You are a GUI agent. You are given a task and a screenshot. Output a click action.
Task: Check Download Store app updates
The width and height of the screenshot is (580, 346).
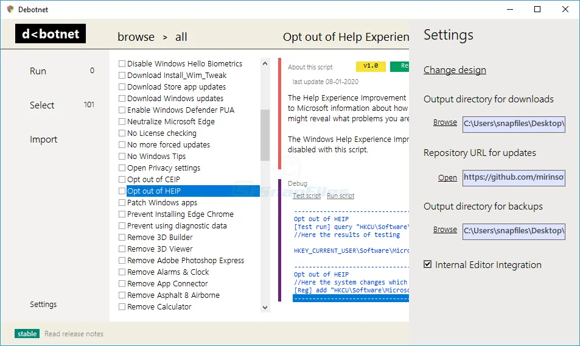coord(122,87)
